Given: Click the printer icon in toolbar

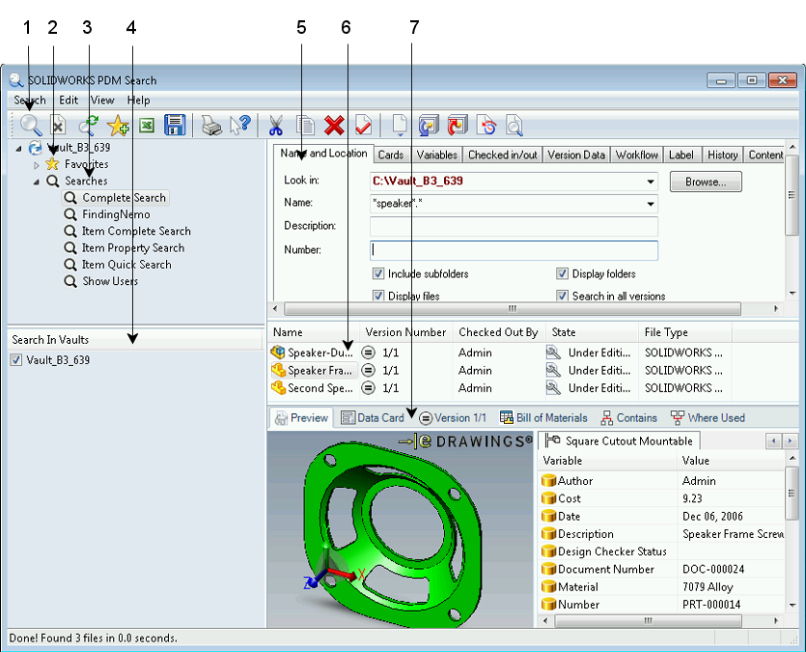Looking at the screenshot, I should point(210,125).
